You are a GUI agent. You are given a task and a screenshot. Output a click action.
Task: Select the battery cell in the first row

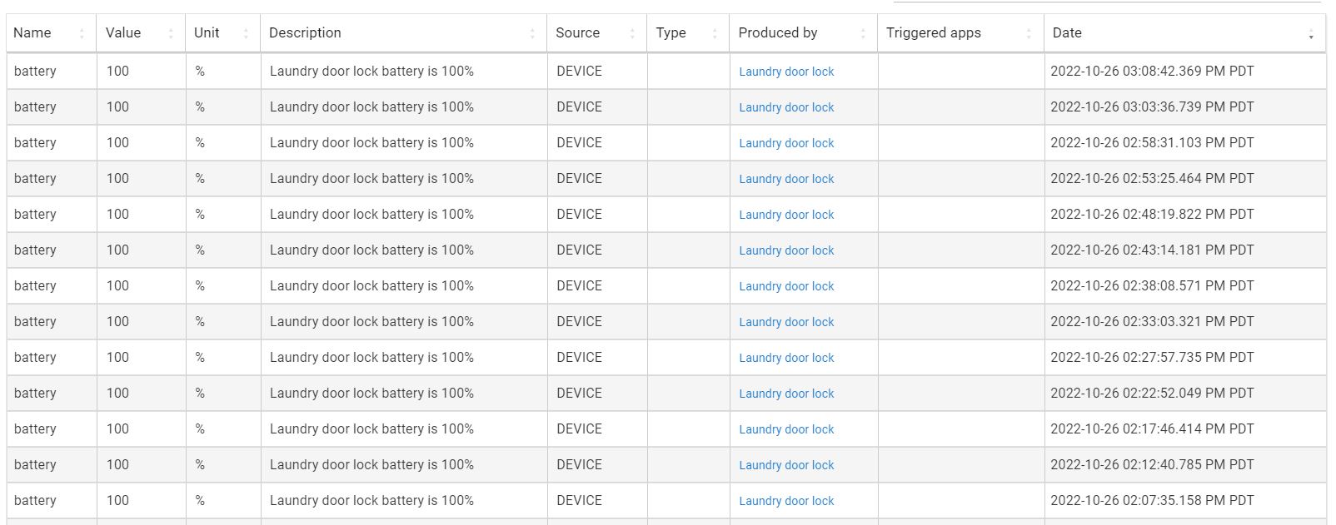35,72
